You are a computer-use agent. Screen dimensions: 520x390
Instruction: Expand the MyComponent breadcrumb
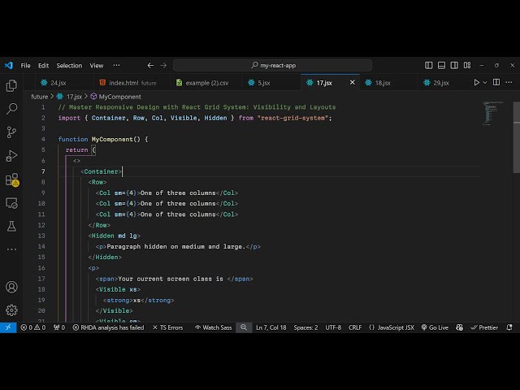pyautogui.click(x=119, y=97)
